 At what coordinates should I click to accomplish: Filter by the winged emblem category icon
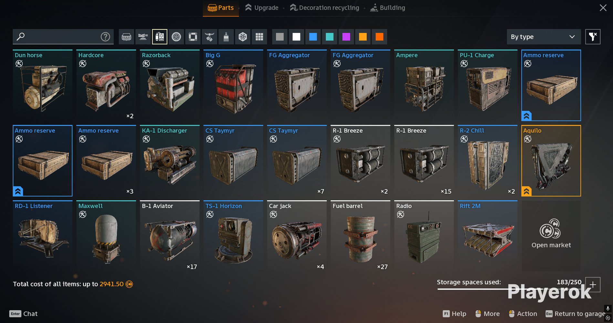[210, 37]
